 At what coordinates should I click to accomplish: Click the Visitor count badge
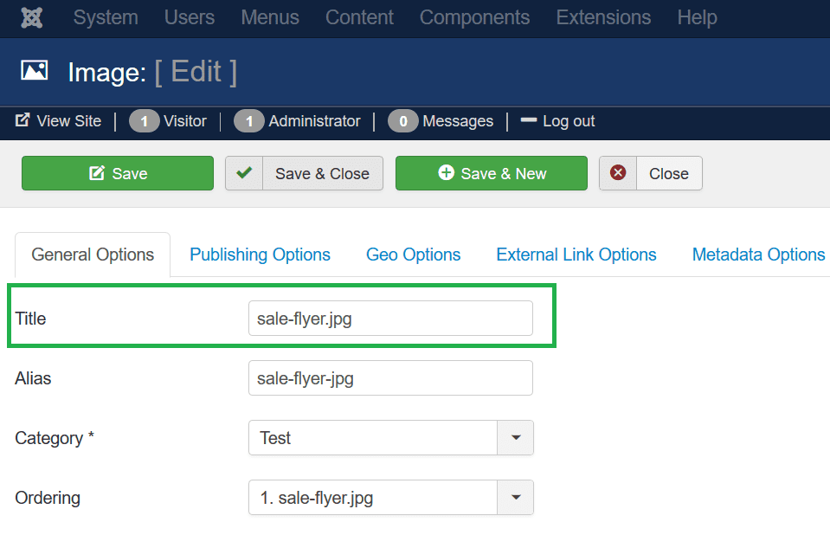point(145,121)
